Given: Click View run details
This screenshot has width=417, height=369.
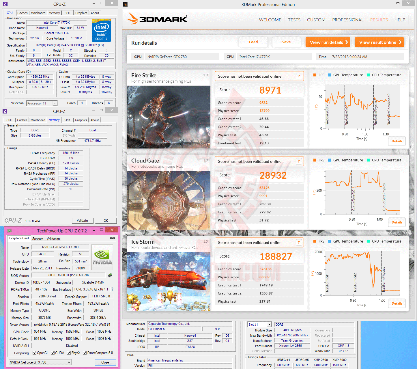Looking at the screenshot, I should tap(328, 42).
